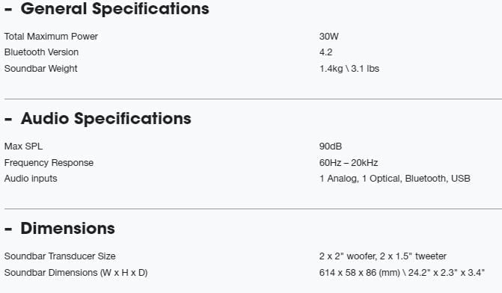
Task: Click the 4.2 Bluetooth version value
Action: [325, 52]
